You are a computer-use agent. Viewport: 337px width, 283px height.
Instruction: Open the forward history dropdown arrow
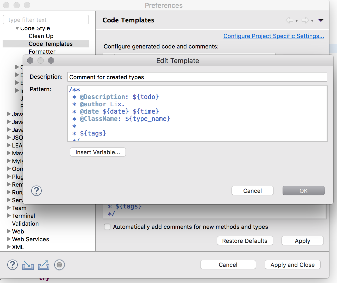point(312,21)
